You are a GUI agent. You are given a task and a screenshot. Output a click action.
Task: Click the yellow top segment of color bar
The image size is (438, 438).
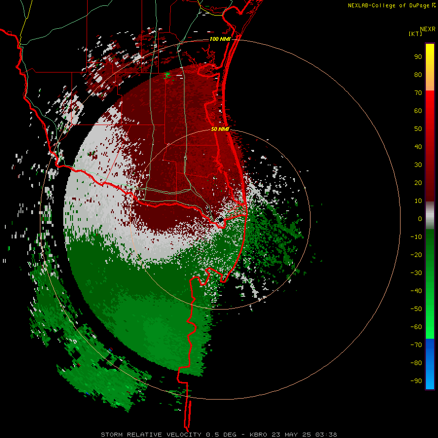[430, 67]
